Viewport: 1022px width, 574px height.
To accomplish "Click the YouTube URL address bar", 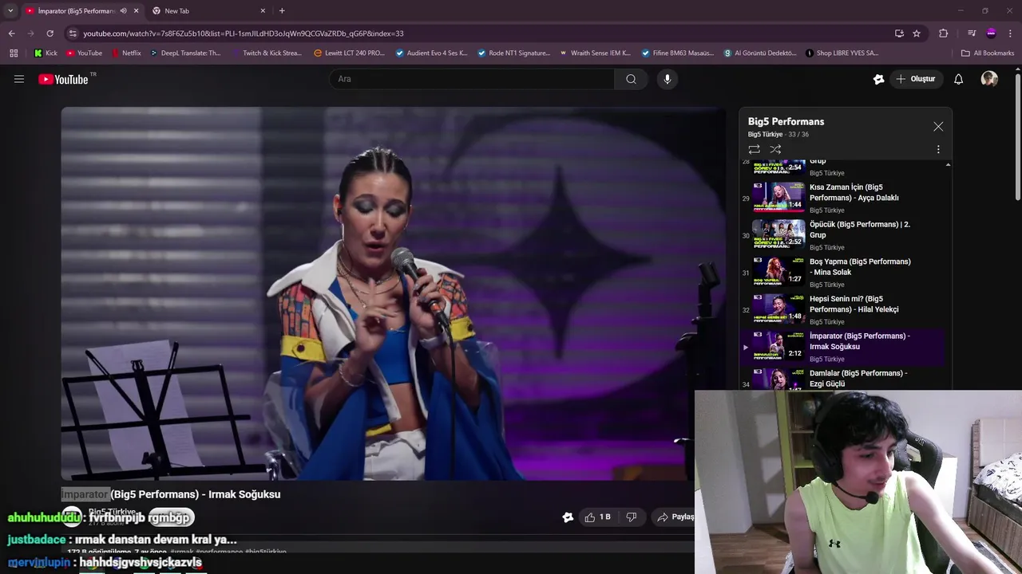I will [479, 33].
